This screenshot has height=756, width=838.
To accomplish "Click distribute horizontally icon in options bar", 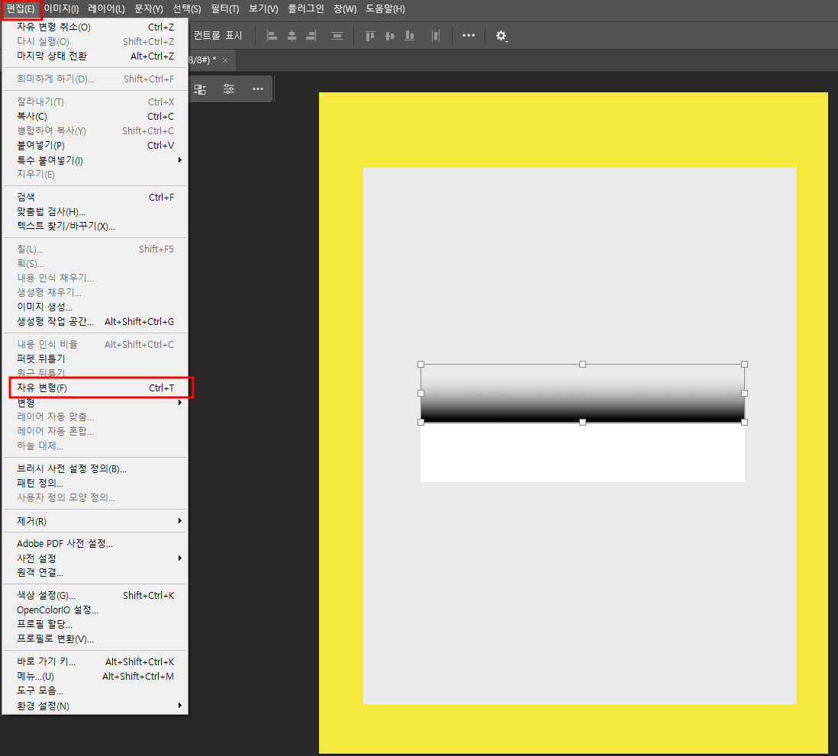I will (x=436, y=36).
